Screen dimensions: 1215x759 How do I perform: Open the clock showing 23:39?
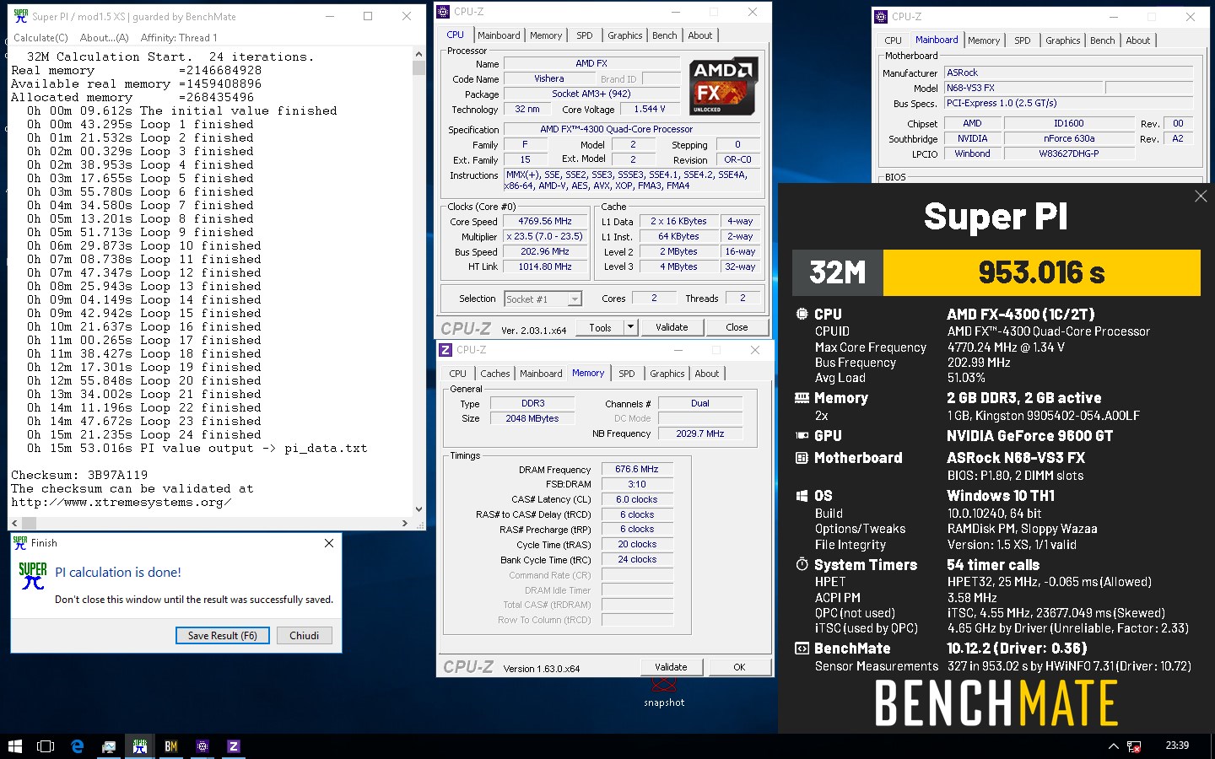click(x=1177, y=746)
